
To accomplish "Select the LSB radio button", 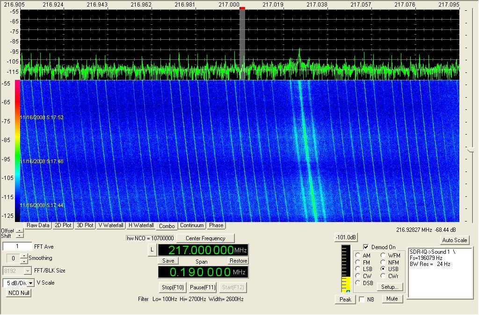I will click(x=358, y=269).
